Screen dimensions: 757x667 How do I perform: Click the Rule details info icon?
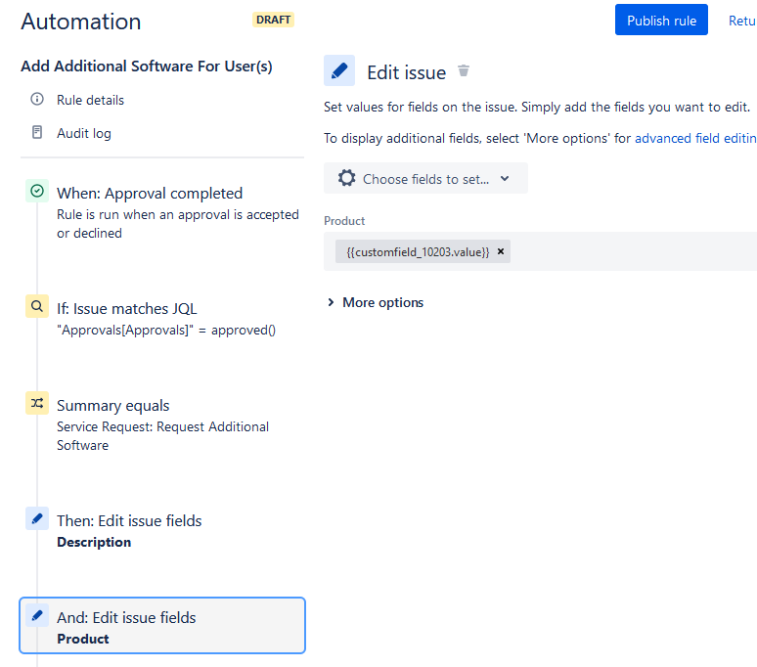click(37, 100)
